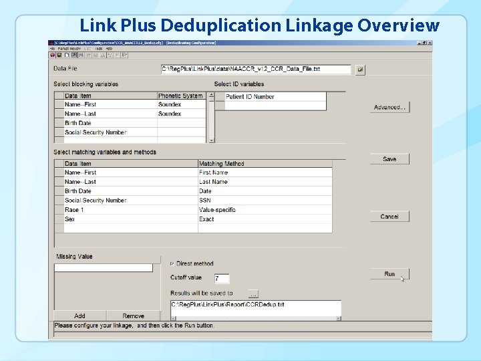This screenshot has width=481, height=361.
Task: Click the blank page new configuration icon
Action: 67,55
